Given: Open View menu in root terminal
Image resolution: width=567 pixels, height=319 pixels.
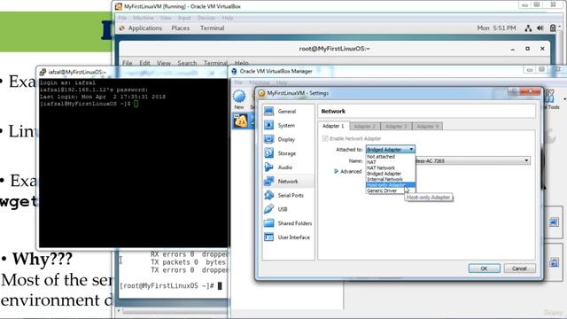Looking at the screenshot, I should (163, 63).
